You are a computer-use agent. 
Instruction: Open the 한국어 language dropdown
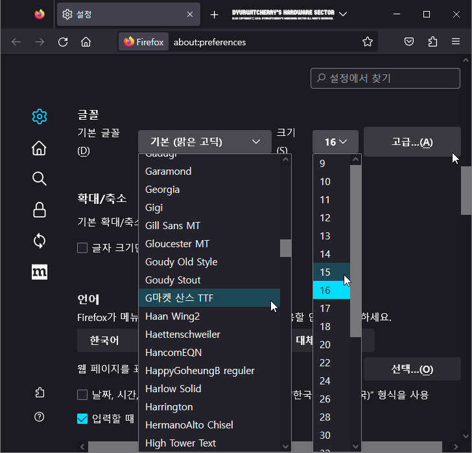coord(108,340)
